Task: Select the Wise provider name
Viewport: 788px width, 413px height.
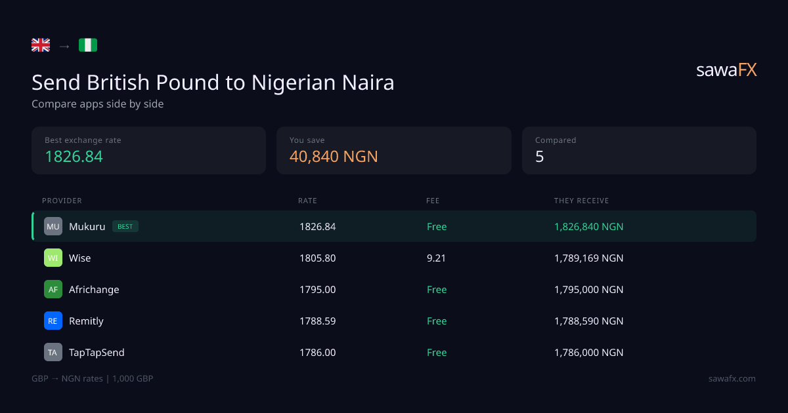Action: tap(80, 258)
